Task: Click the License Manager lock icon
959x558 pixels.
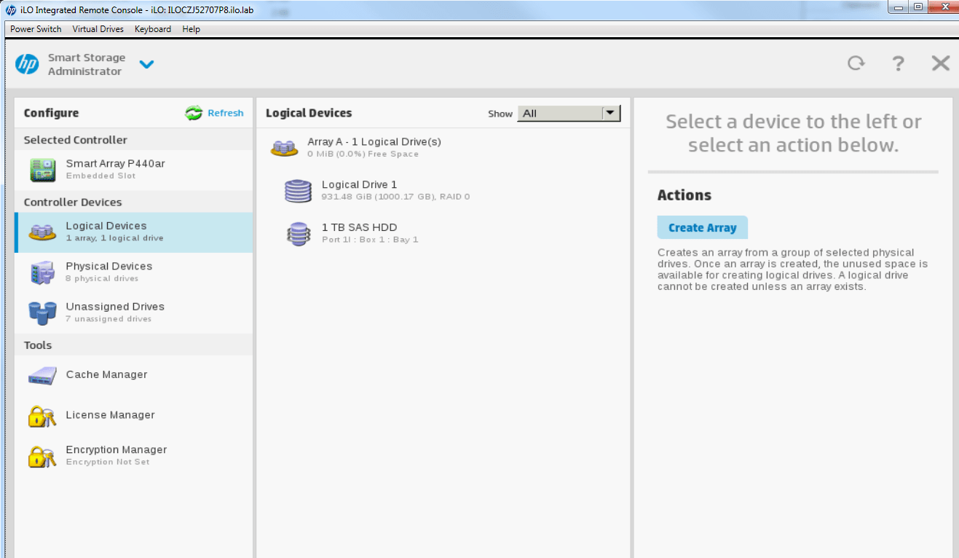Action: click(42, 416)
